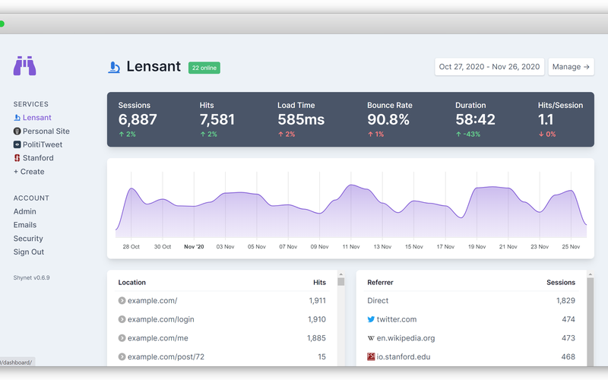Click the Bounce Rate 90.8% stat
This screenshot has width=608, height=380.
point(390,119)
